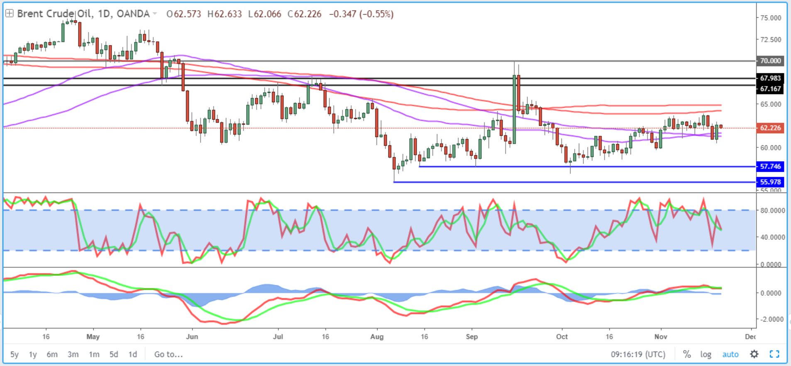Viewport: 791px width, 366px height.
Task: Select the 5y time range
Action: point(14,354)
